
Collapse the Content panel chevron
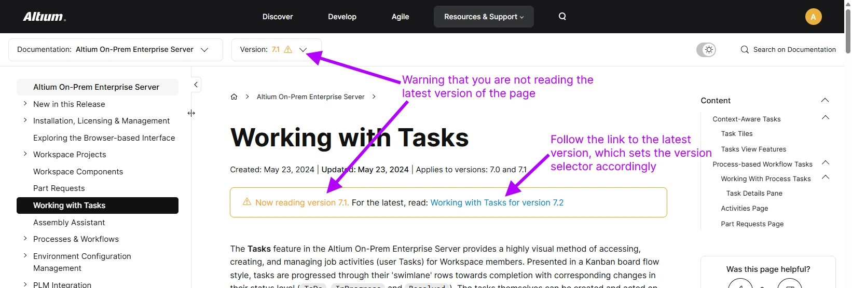click(x=825, y=100)
